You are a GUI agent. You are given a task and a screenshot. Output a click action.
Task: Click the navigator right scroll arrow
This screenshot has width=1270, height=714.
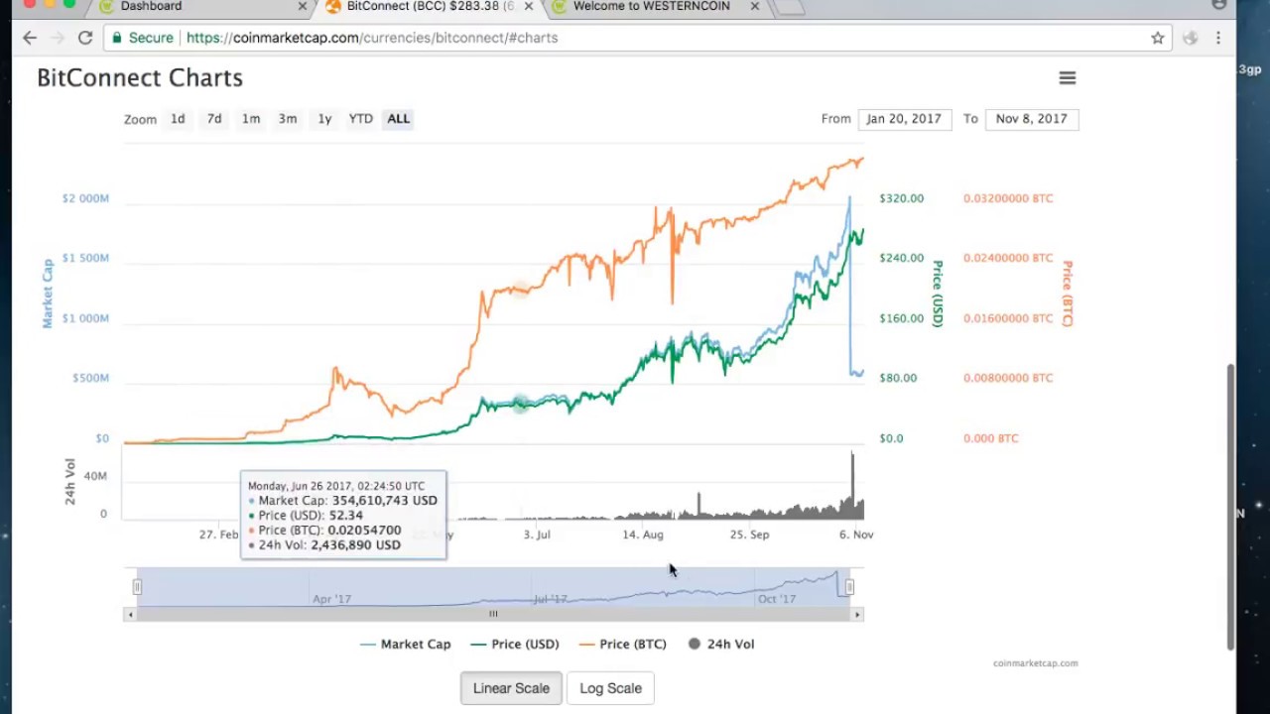click(858, 615)
